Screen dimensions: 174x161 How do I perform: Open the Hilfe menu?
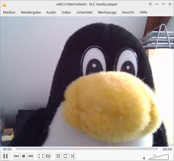(143, 12)
